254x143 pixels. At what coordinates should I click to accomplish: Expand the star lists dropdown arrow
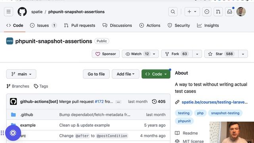coord(243,54)
